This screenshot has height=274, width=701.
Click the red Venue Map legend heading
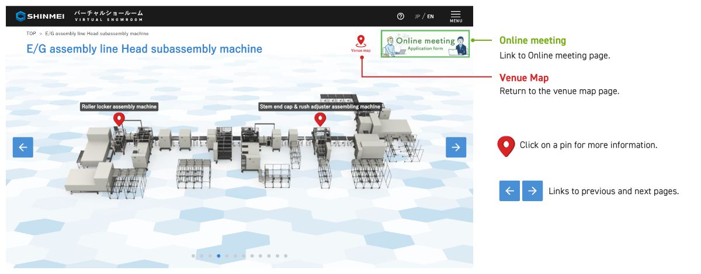(524, 78)
